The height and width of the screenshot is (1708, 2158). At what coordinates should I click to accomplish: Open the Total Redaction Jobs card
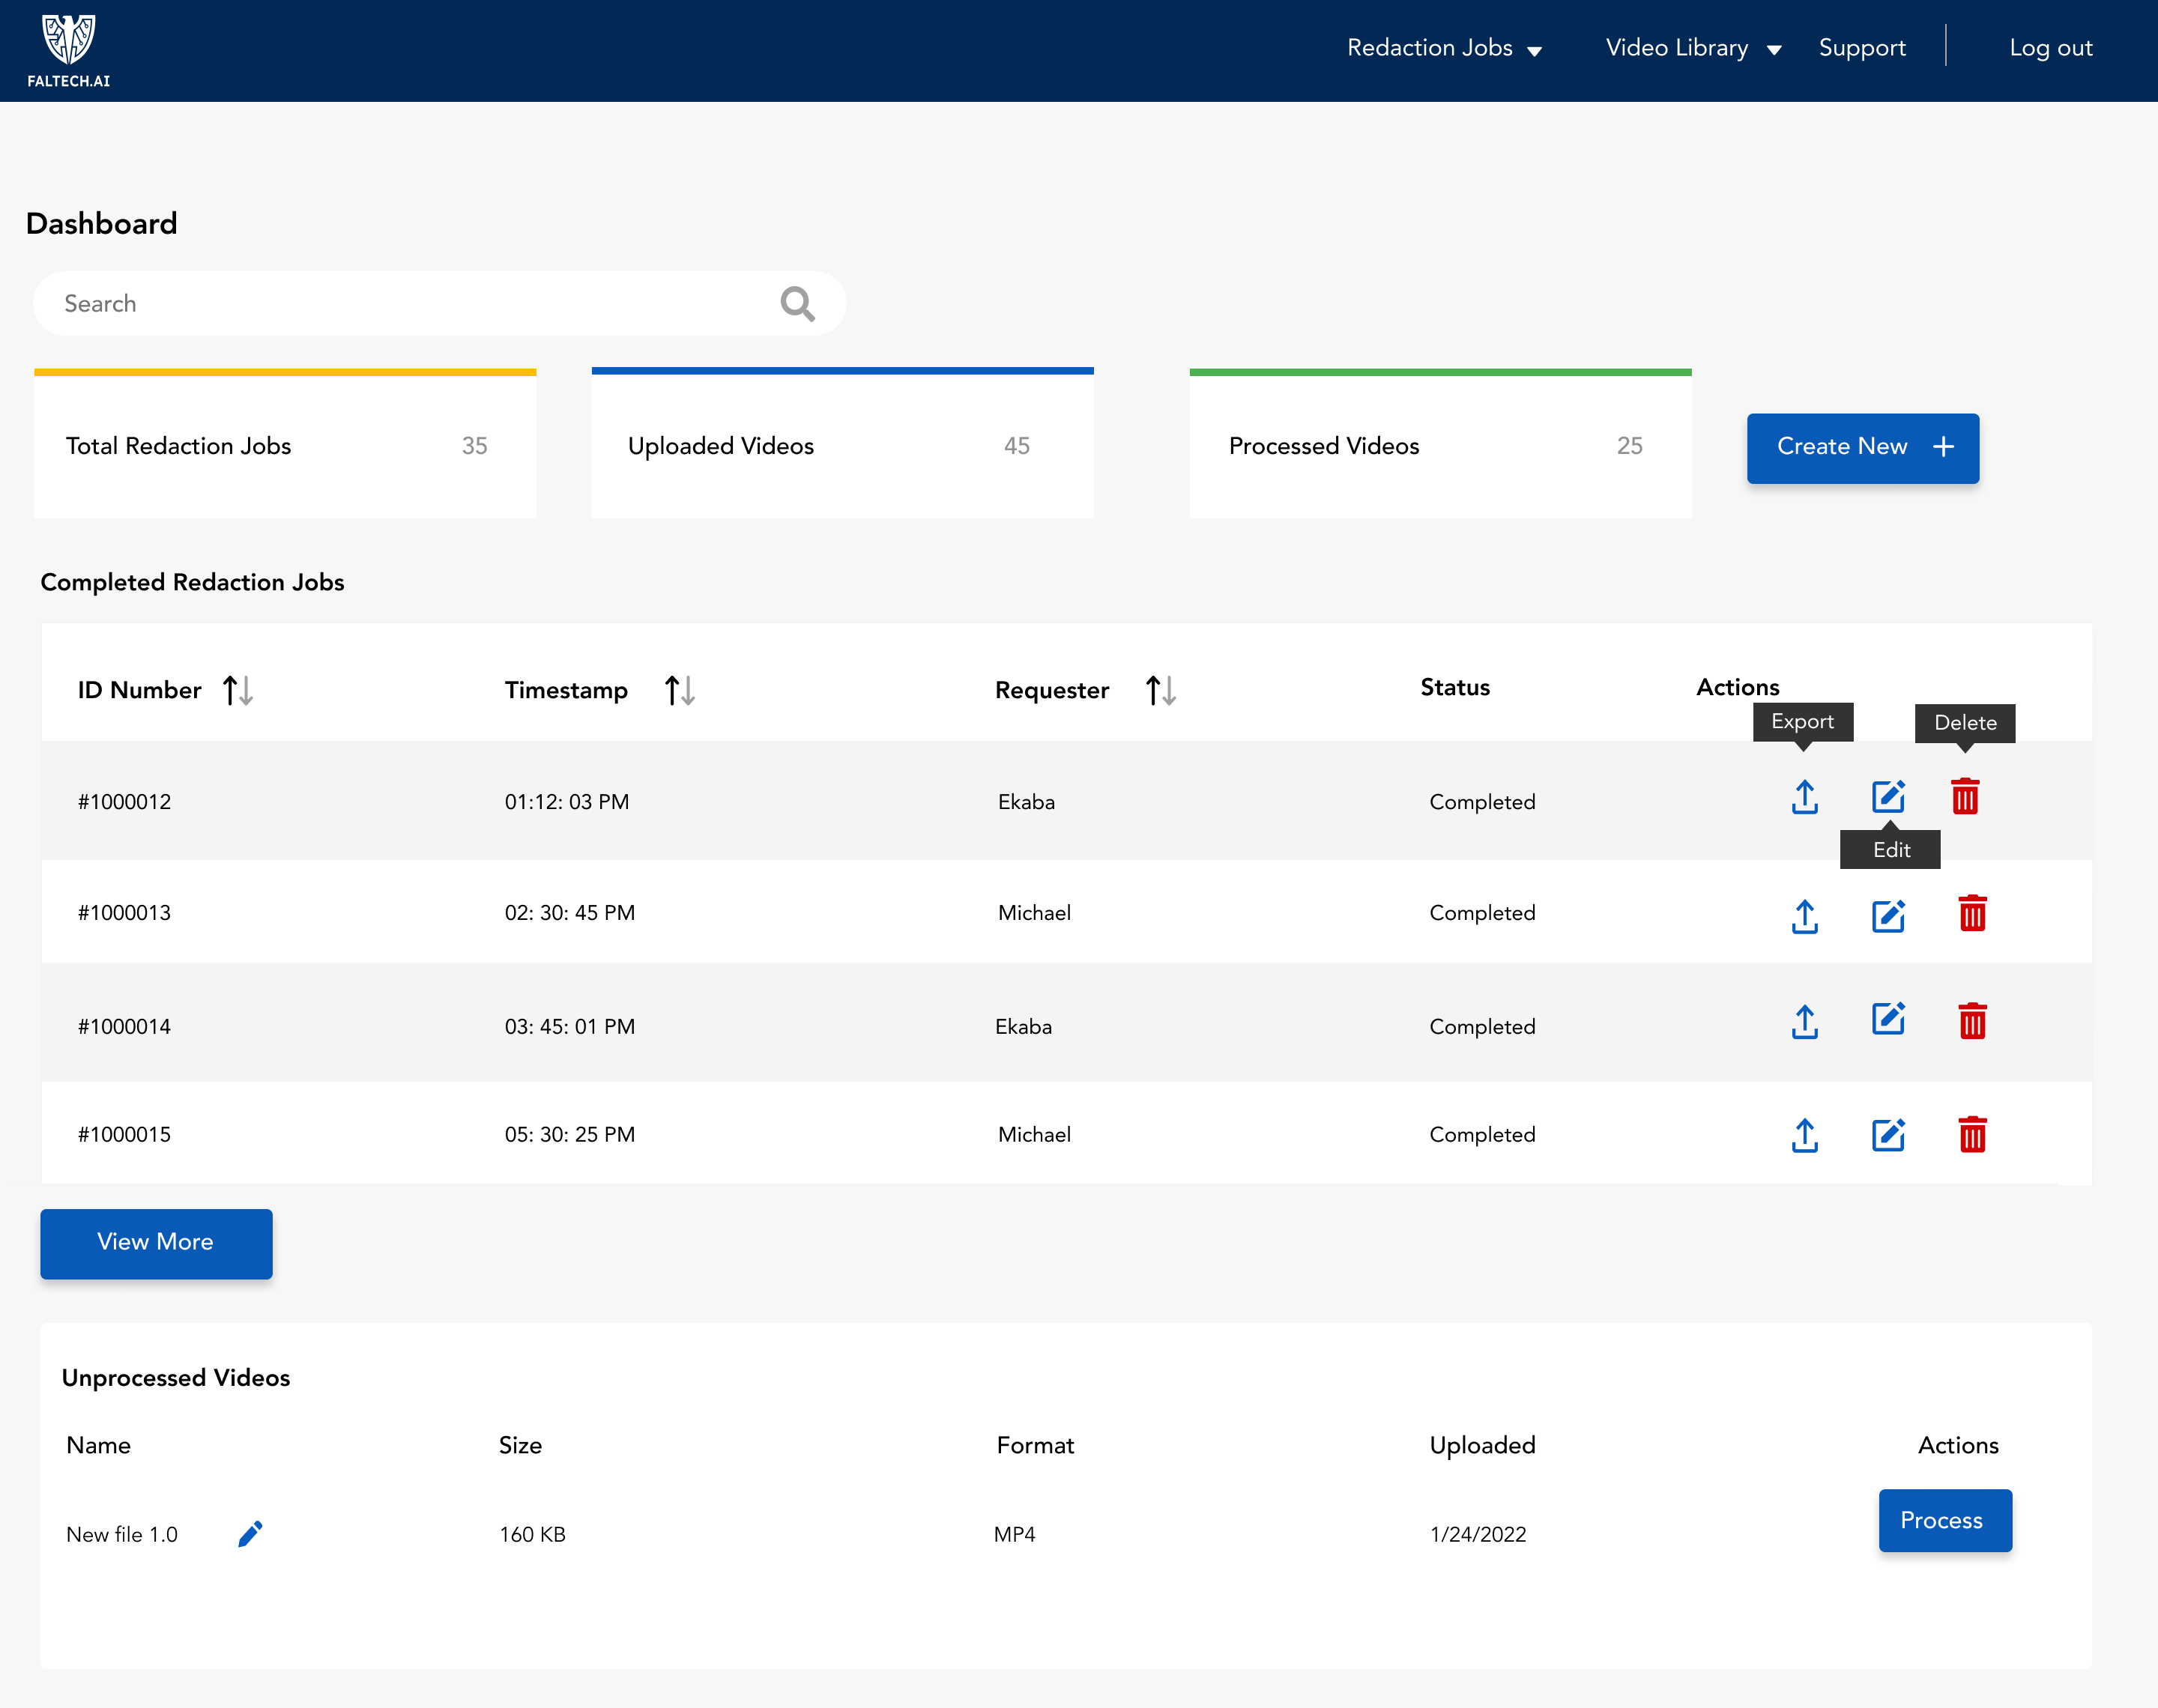(285, 444)
